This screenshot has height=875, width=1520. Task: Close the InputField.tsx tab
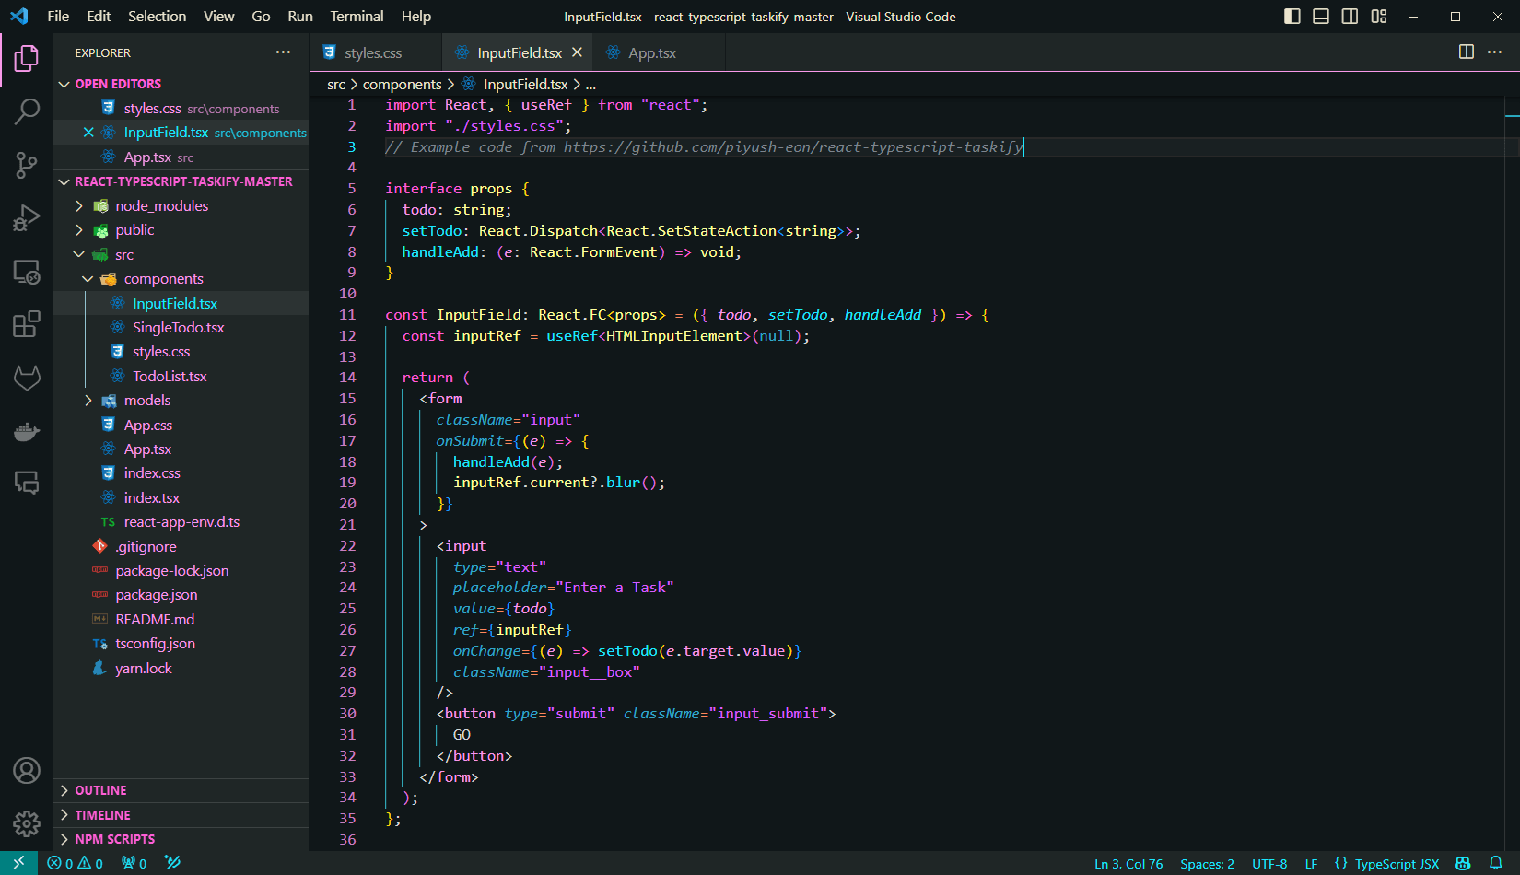pos(577,52)
